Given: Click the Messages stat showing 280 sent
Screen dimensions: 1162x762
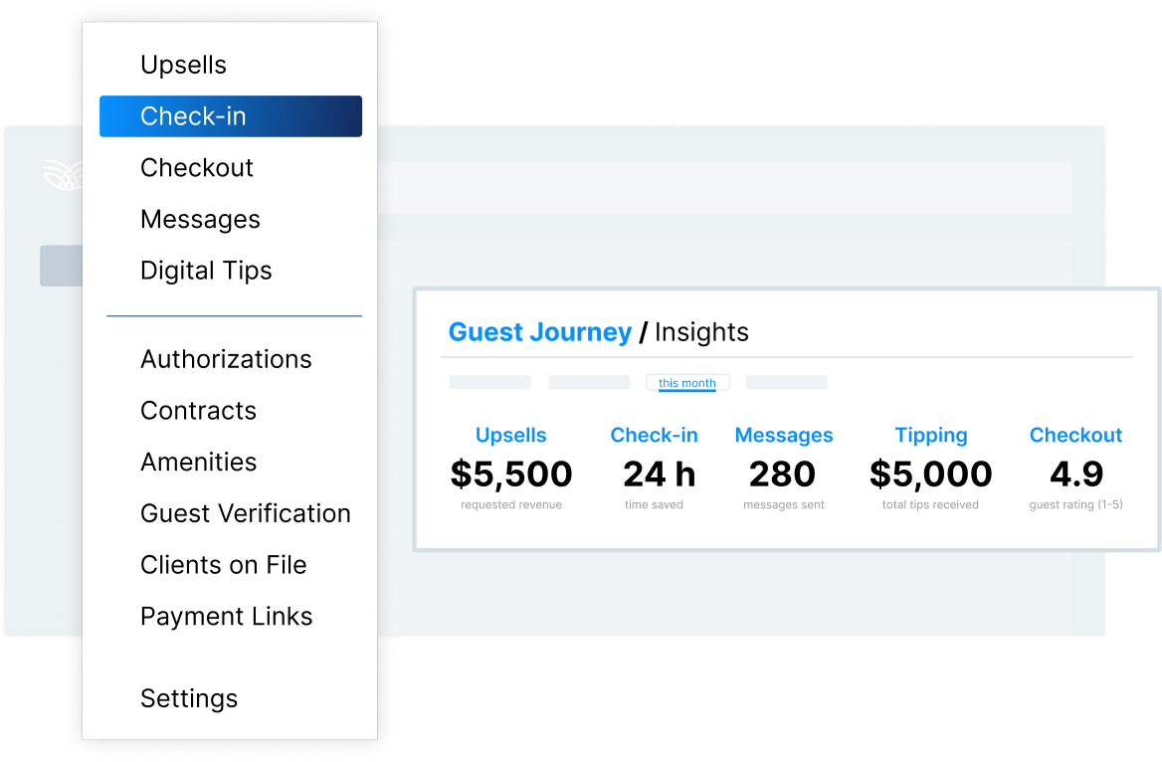Looking at the screenshot, I should click(x=783, y=475).
